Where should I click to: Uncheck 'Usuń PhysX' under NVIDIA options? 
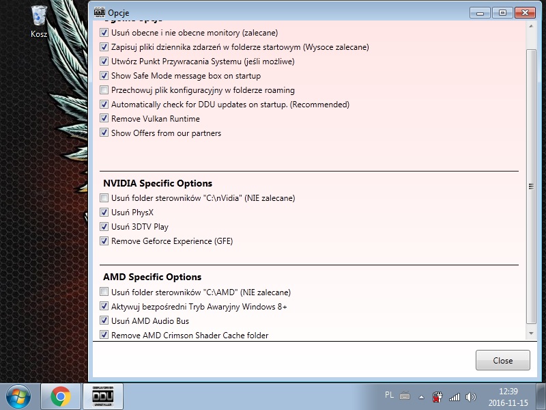(104, 213)
